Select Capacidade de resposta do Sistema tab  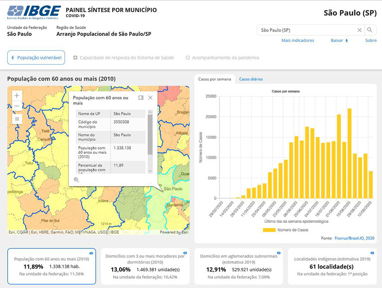pyautogui.click(x=124, y=58)
